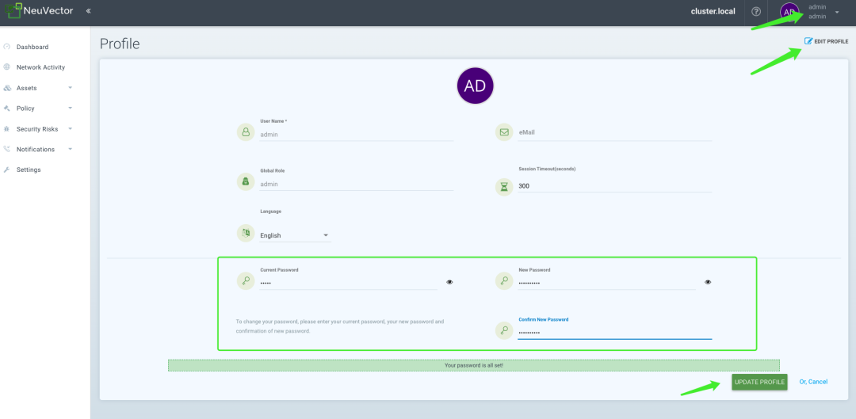Focus the Current Password field
The height and width of the screenshot is (419, 856).
(x=349, y=283)
